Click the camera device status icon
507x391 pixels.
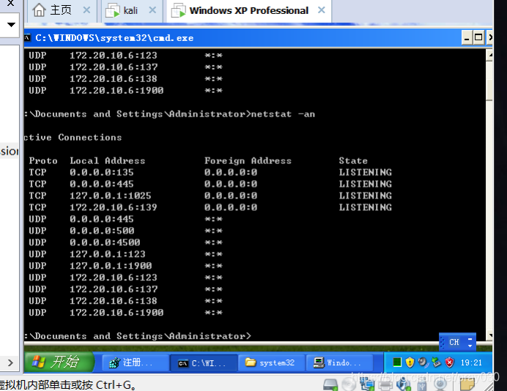tap(440, 384)
